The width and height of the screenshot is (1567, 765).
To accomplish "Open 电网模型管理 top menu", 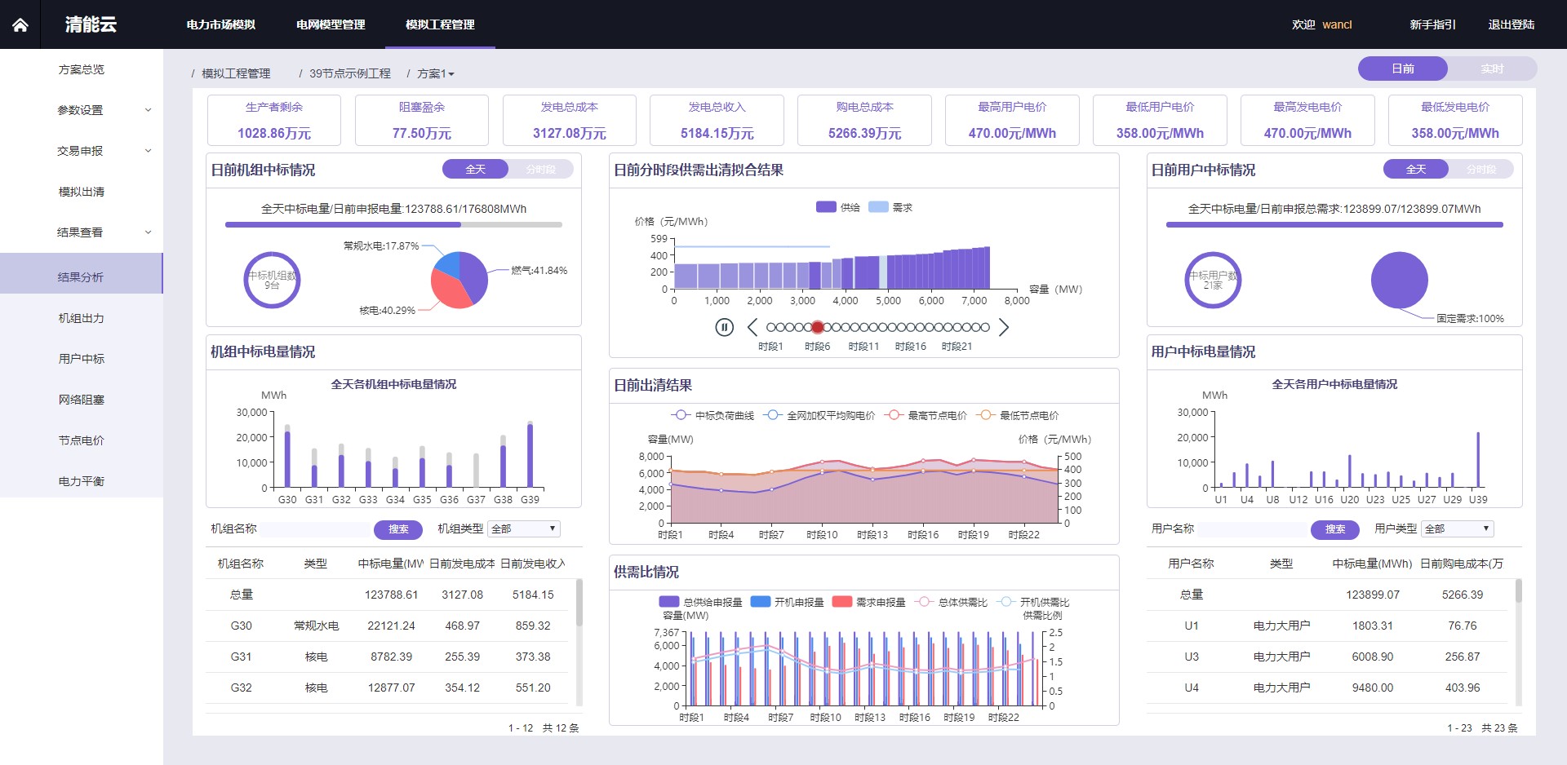I will [x=331, y=24].
